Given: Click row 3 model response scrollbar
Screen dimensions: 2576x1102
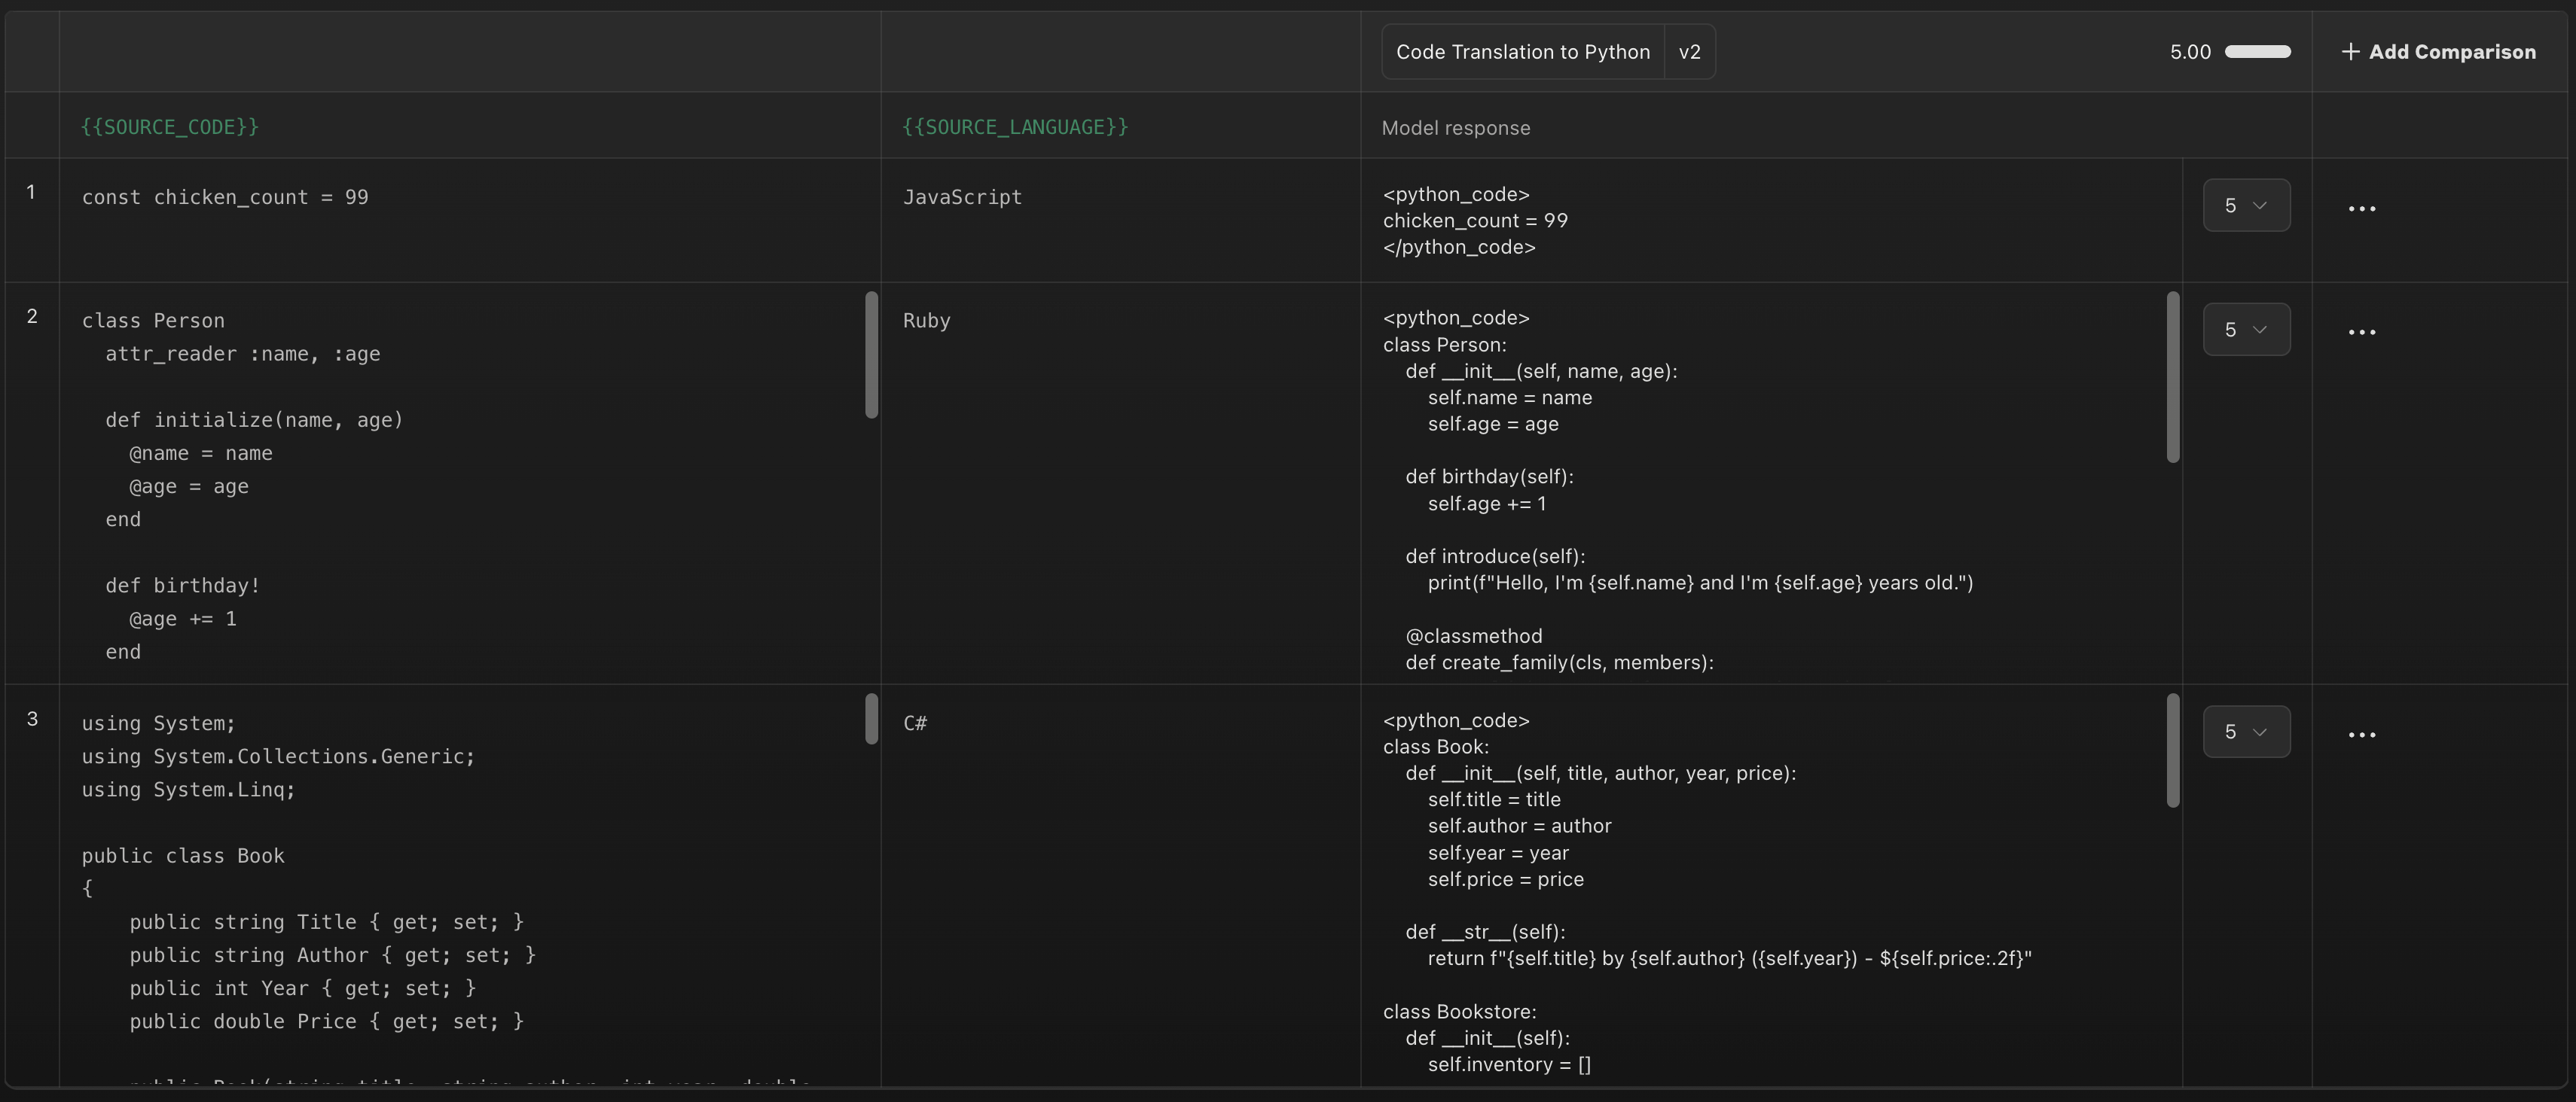Looking at the screenshot, I should [x=2172, y=750].
